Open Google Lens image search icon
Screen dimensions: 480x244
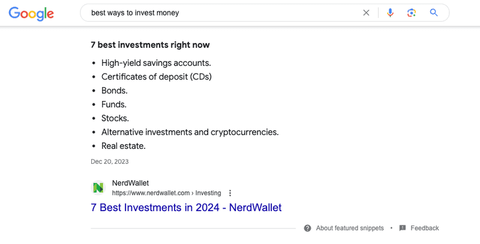coord(412,13)
